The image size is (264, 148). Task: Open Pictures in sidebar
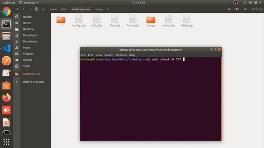click(x=28, y=54)
